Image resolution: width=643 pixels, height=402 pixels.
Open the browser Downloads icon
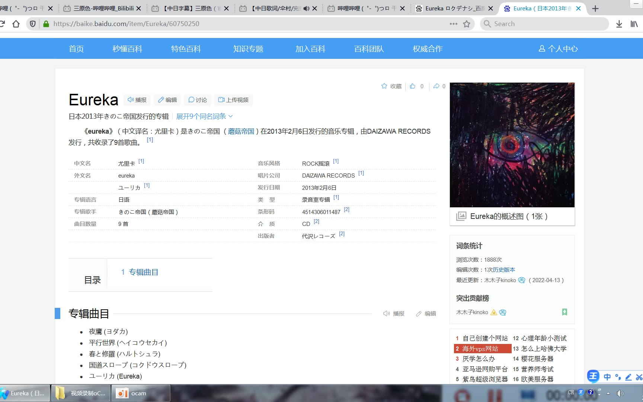coord(619,24)
